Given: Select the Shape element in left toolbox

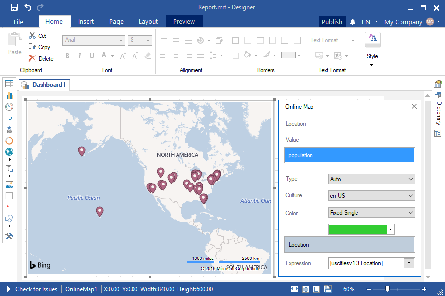Looking at the screenshot, I should click(9, 219).
